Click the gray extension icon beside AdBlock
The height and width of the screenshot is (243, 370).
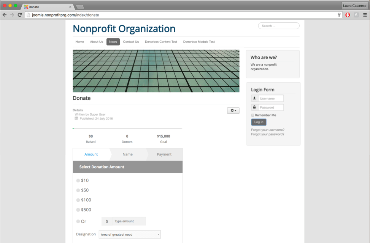coord(357,15)
